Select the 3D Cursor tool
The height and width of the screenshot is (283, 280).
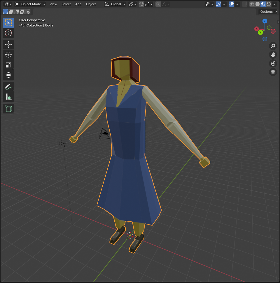coord(8,33)
